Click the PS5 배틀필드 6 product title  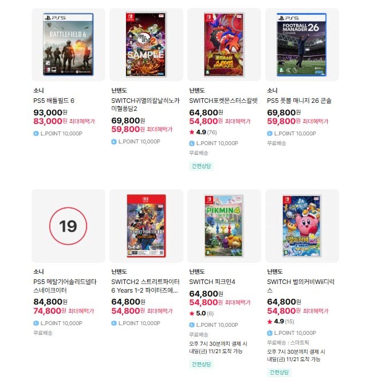pos(54,101)
